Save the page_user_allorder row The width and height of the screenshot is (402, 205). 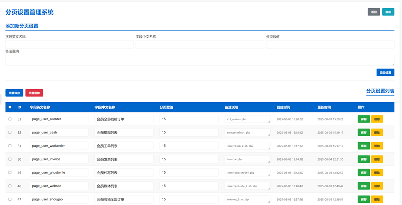click(364, 119)
